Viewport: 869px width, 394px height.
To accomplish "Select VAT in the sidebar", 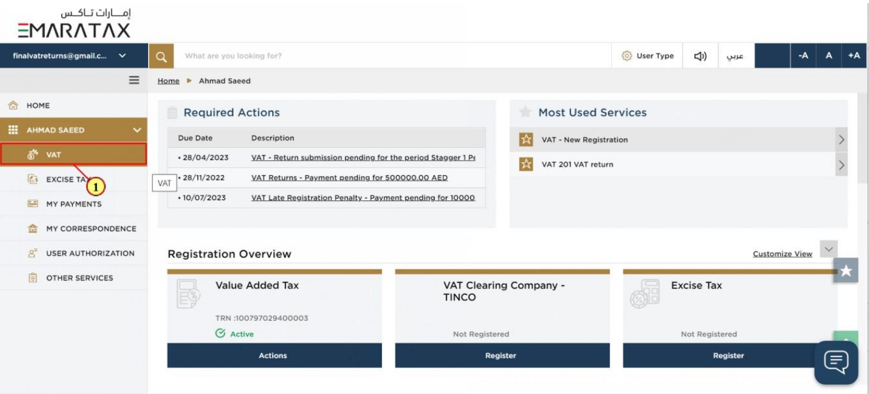I will (73, 154).
